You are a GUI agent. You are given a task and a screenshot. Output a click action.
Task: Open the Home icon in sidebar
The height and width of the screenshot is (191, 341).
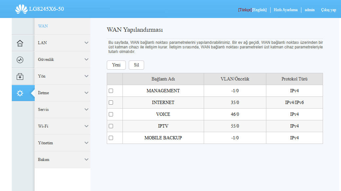click(x=20, y=43)
